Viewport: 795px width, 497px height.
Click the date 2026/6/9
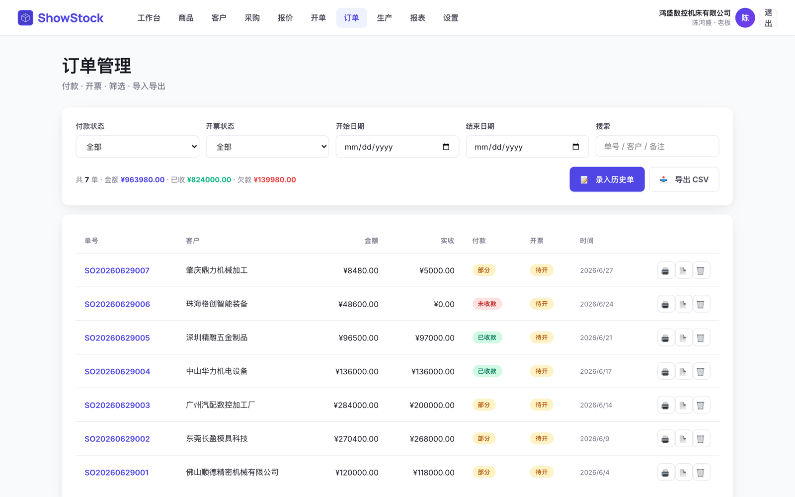tap(594, 439)
